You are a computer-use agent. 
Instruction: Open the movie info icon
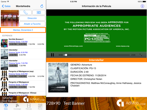click(142, 6)
